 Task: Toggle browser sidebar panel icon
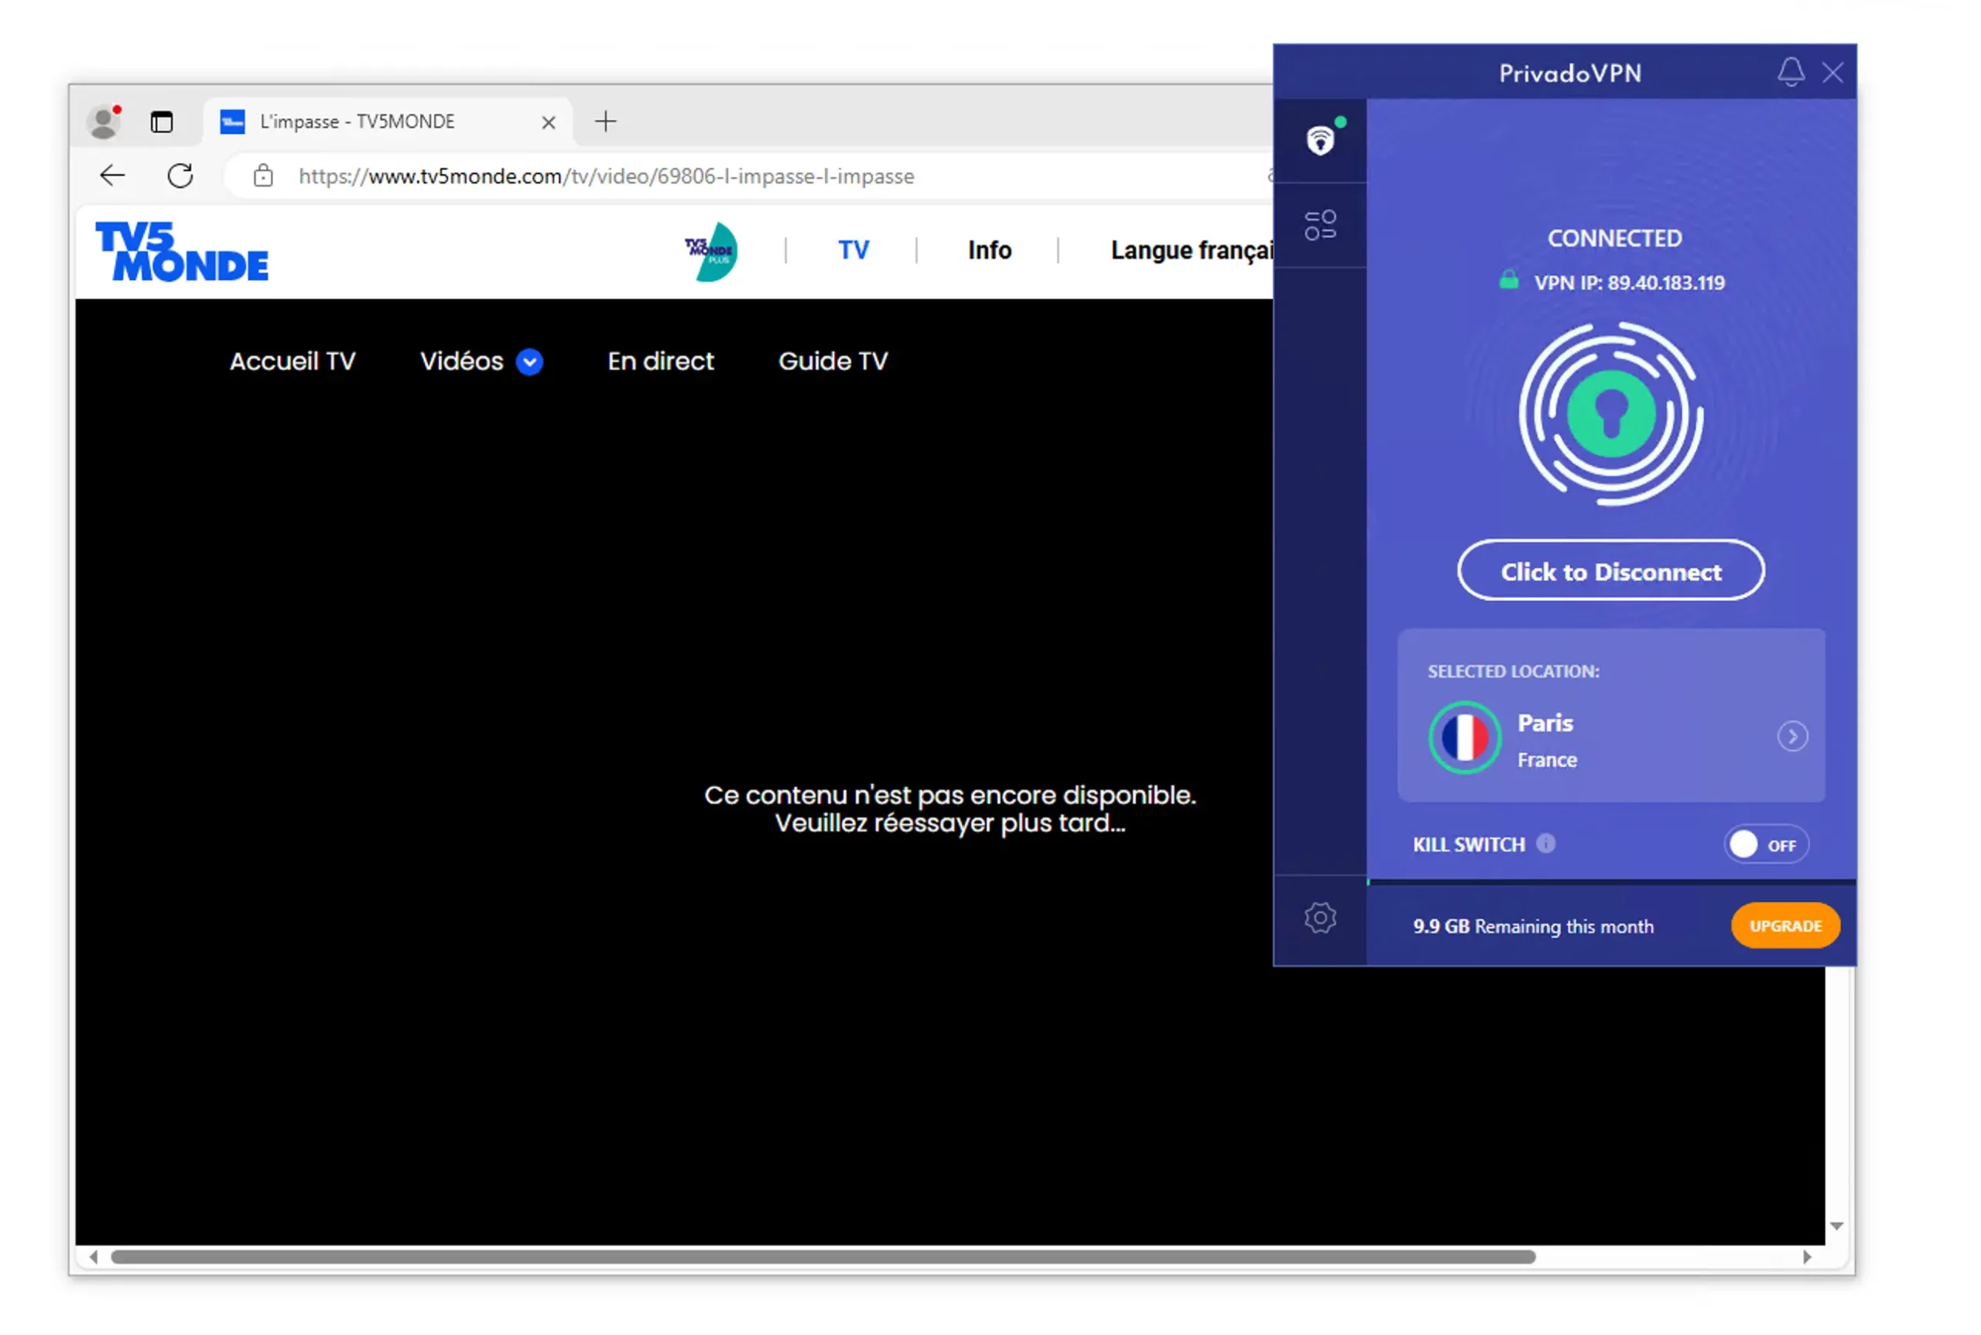[x=161, y=122]
